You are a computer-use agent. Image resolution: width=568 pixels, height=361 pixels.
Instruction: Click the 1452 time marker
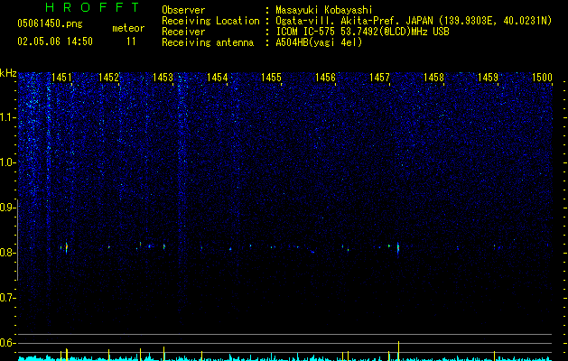(108, 78)
